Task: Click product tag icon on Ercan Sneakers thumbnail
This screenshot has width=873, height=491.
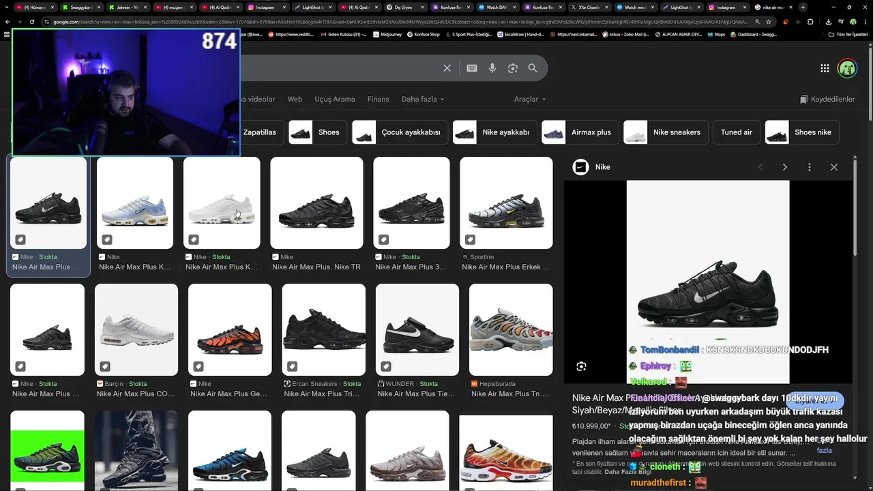Action: pos(292,366)
